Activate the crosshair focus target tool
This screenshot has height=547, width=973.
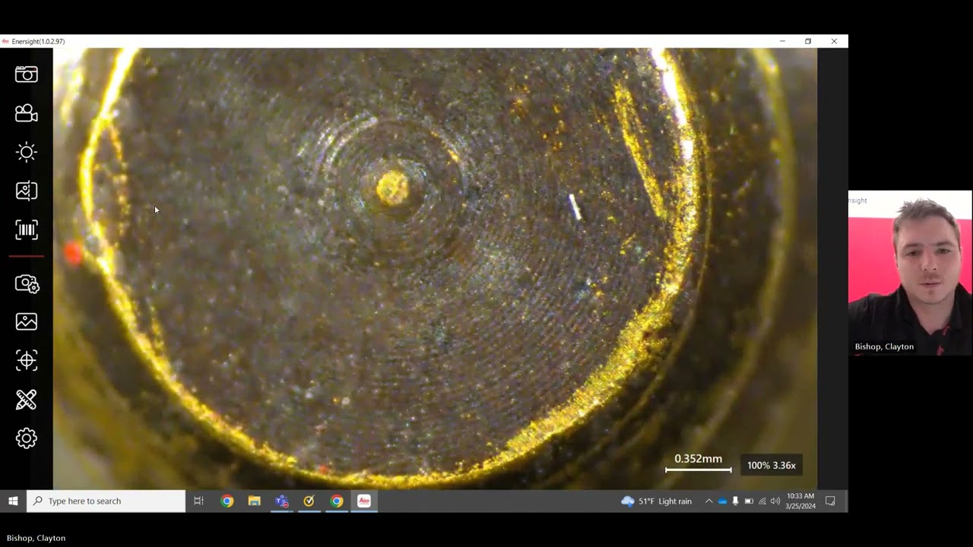tap(27, 360)
